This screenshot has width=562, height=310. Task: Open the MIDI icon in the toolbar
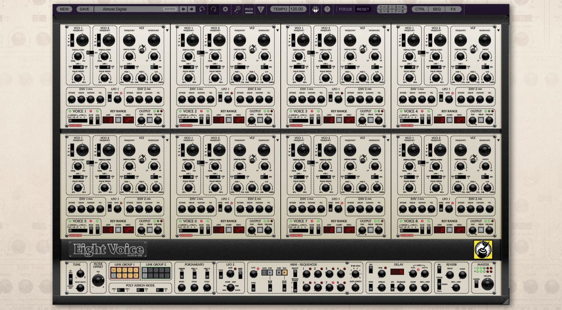pos(249,9)
